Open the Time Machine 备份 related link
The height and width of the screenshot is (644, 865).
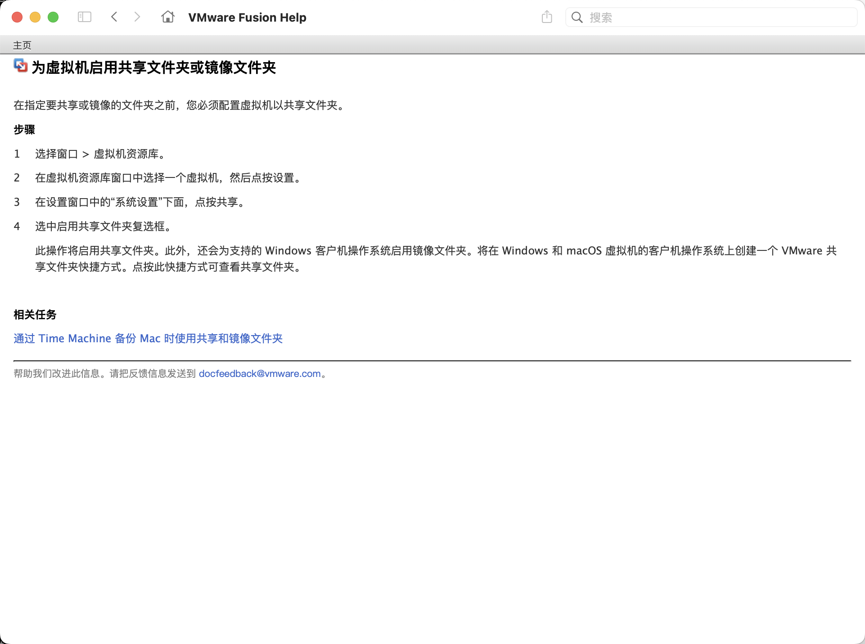click(x=148, y=339)
